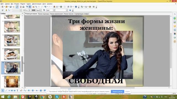Save the presentation with floppy icon
Screen dimensions: 177x99
pos(11,7)
